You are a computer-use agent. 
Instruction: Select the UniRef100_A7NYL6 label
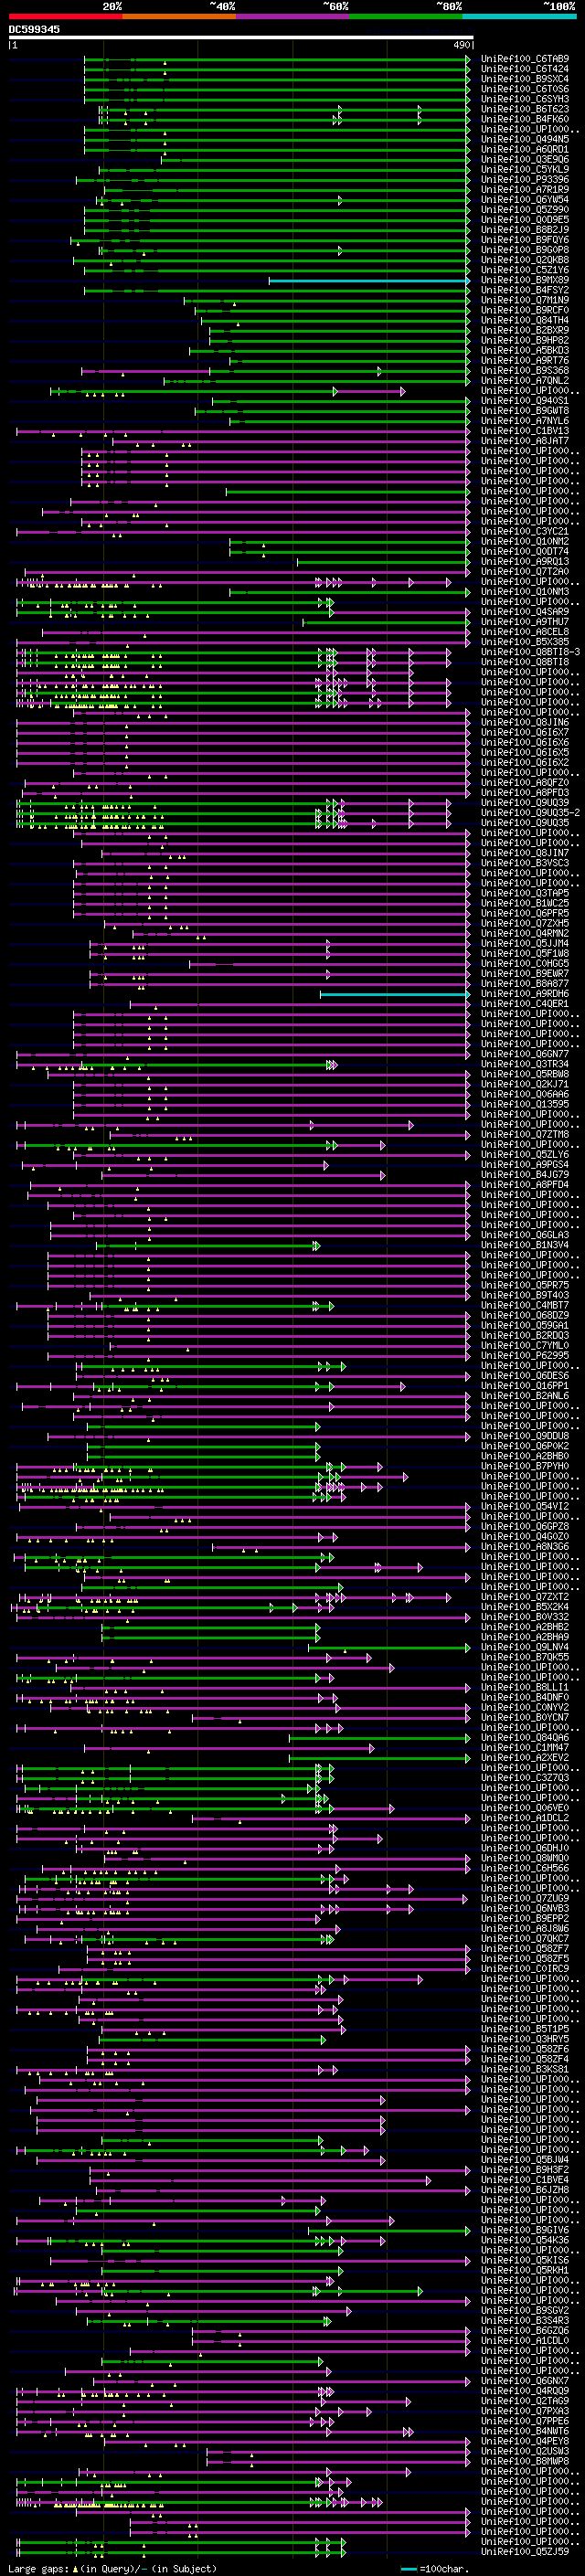coord(525,421)
